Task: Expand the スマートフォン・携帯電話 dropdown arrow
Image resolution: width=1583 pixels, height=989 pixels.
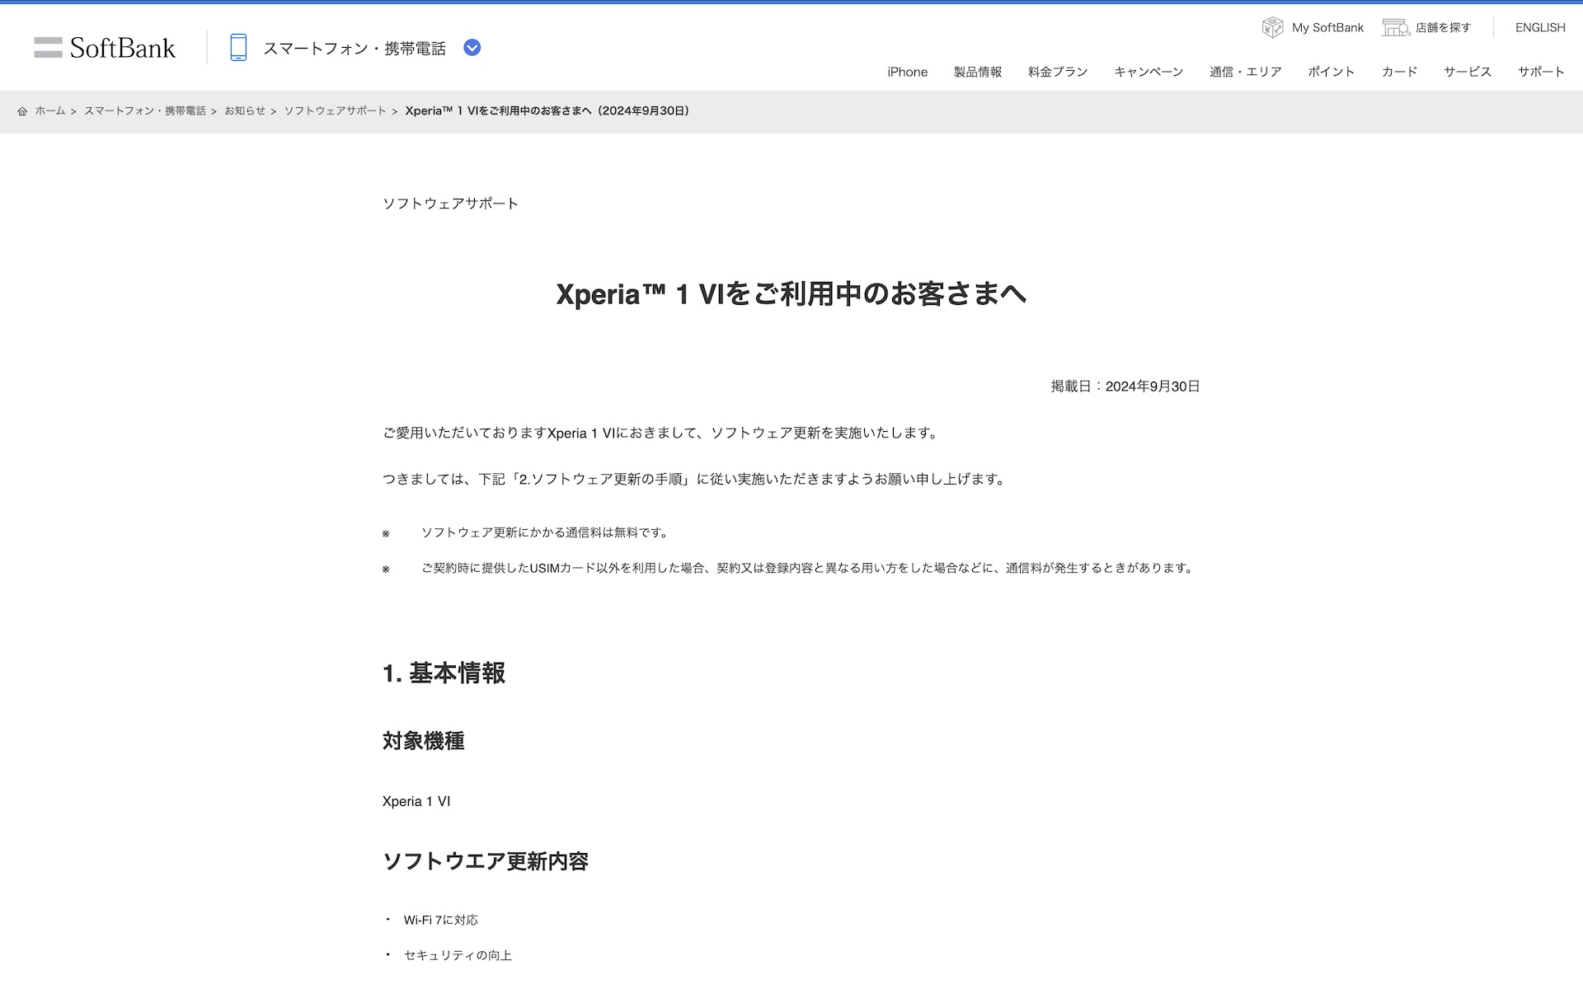Action: tap(472, 48)
